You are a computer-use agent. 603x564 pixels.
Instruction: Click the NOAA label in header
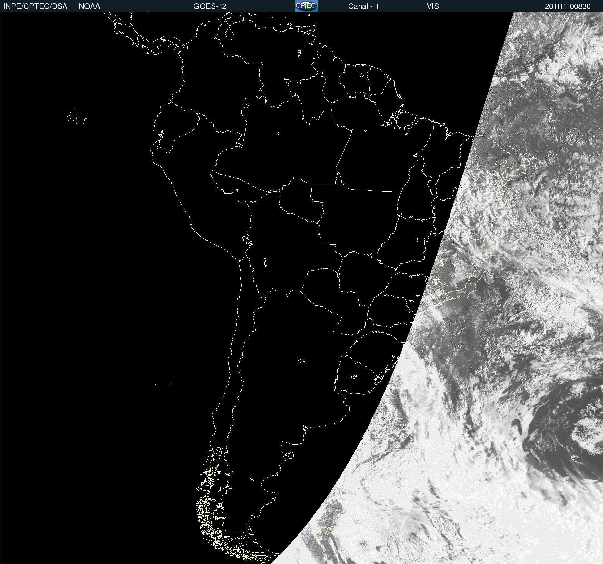[x=89, y=6]
